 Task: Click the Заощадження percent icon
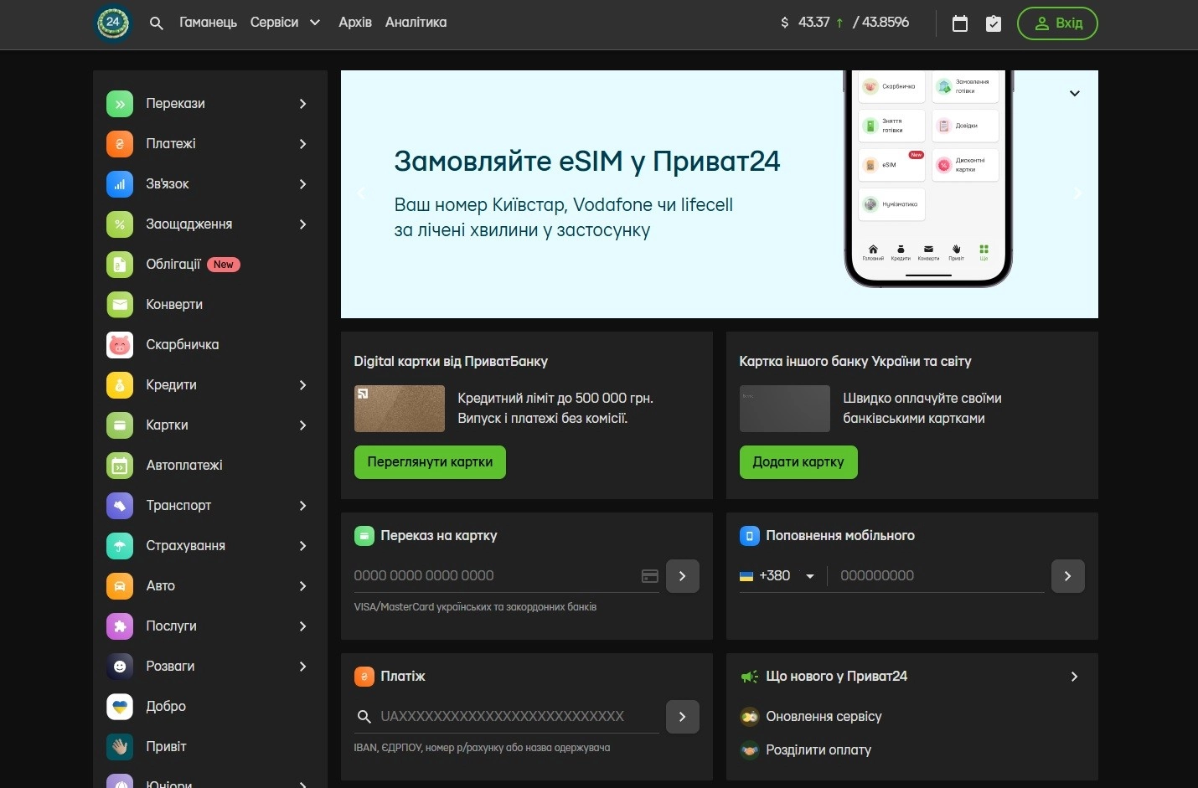click(x=120, y=224)
